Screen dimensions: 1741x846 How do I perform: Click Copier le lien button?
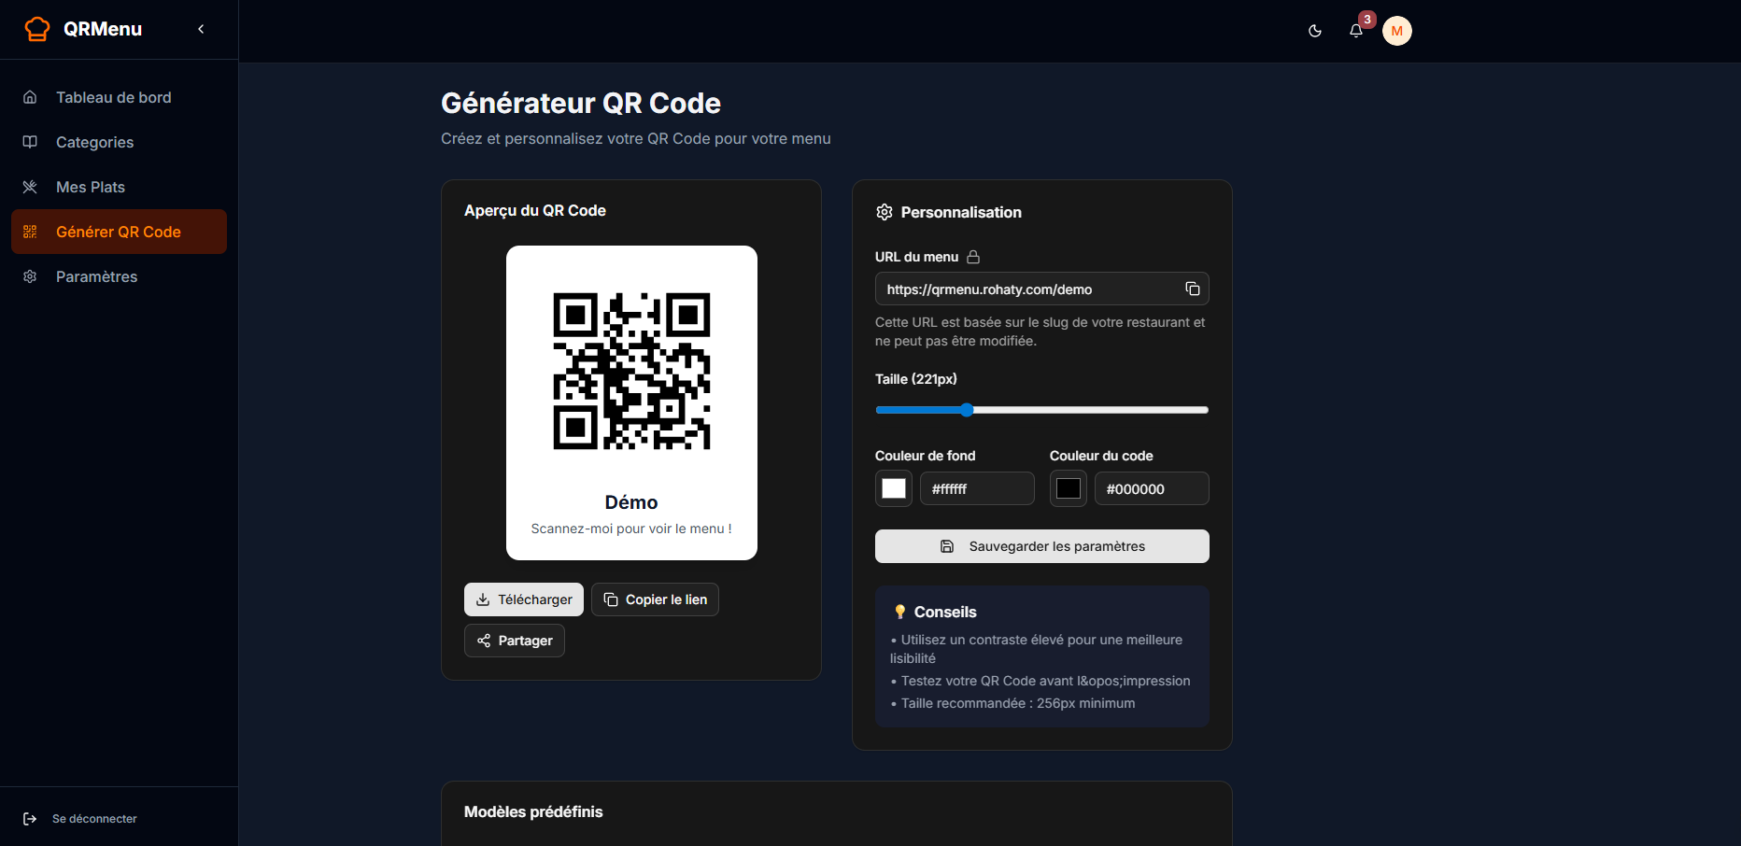[x=655, y=599]
